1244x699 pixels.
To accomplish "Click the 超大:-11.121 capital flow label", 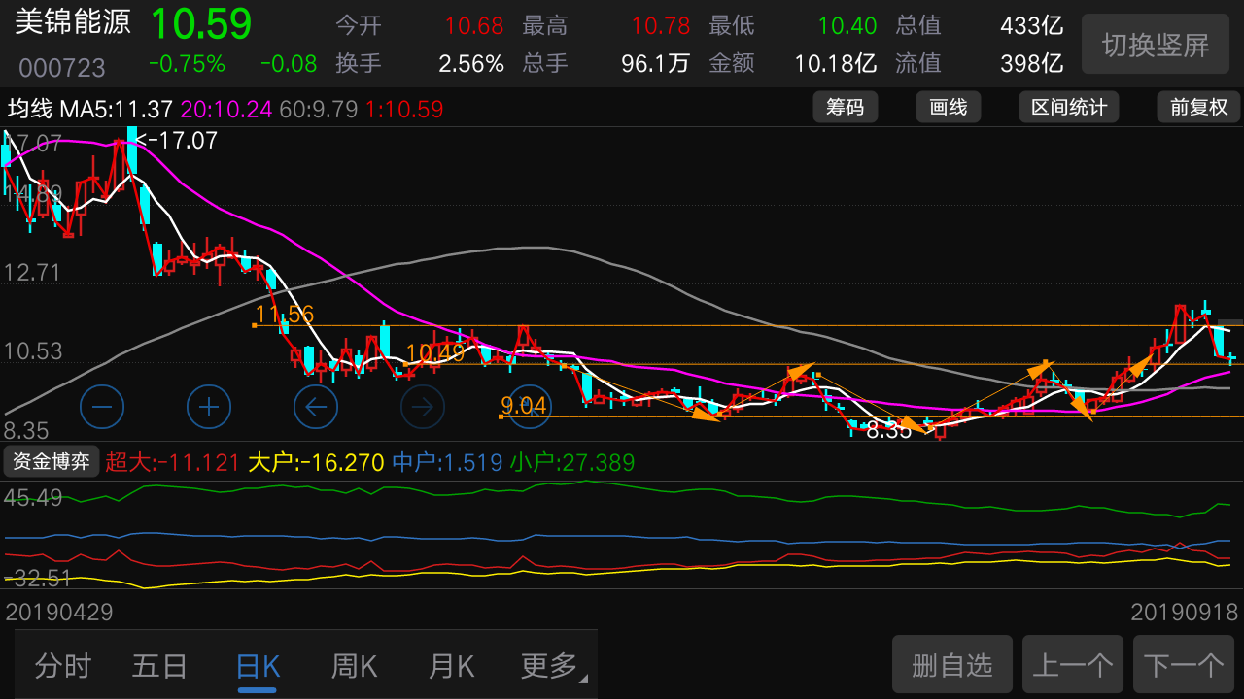I will tap(173, 462).
